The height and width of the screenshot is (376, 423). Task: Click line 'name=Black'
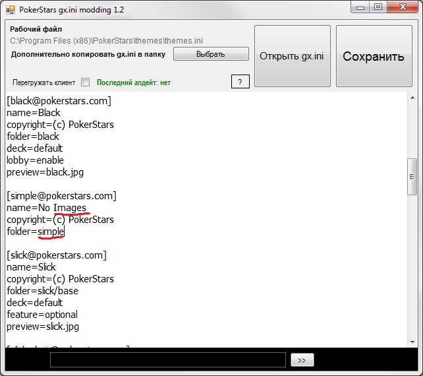[34, 113]
